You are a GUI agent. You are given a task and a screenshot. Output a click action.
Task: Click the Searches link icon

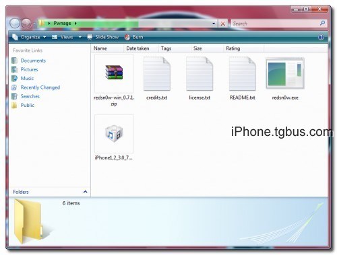click(x=14, y=96)
